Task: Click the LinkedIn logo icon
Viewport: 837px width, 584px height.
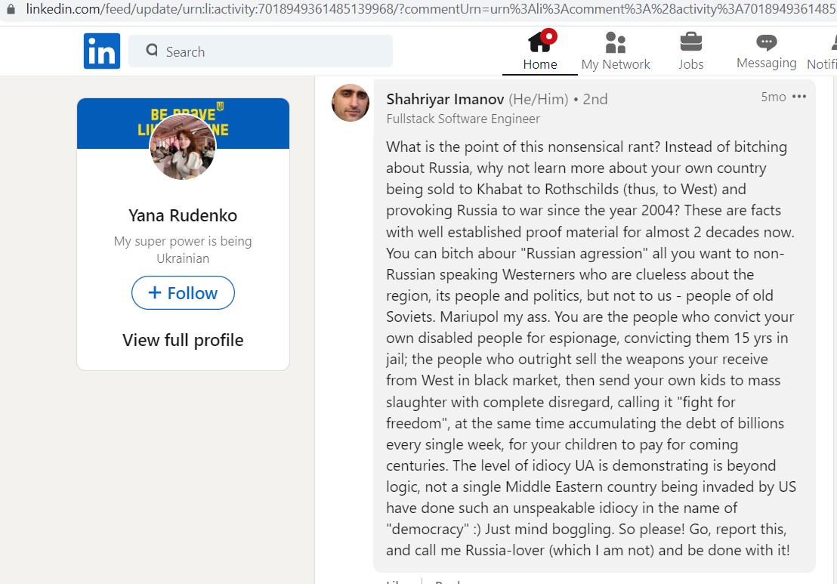Action: click(x=102, y=51)
